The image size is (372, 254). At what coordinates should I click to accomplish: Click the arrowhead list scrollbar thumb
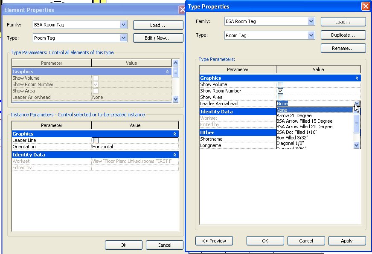coord(356,124)
